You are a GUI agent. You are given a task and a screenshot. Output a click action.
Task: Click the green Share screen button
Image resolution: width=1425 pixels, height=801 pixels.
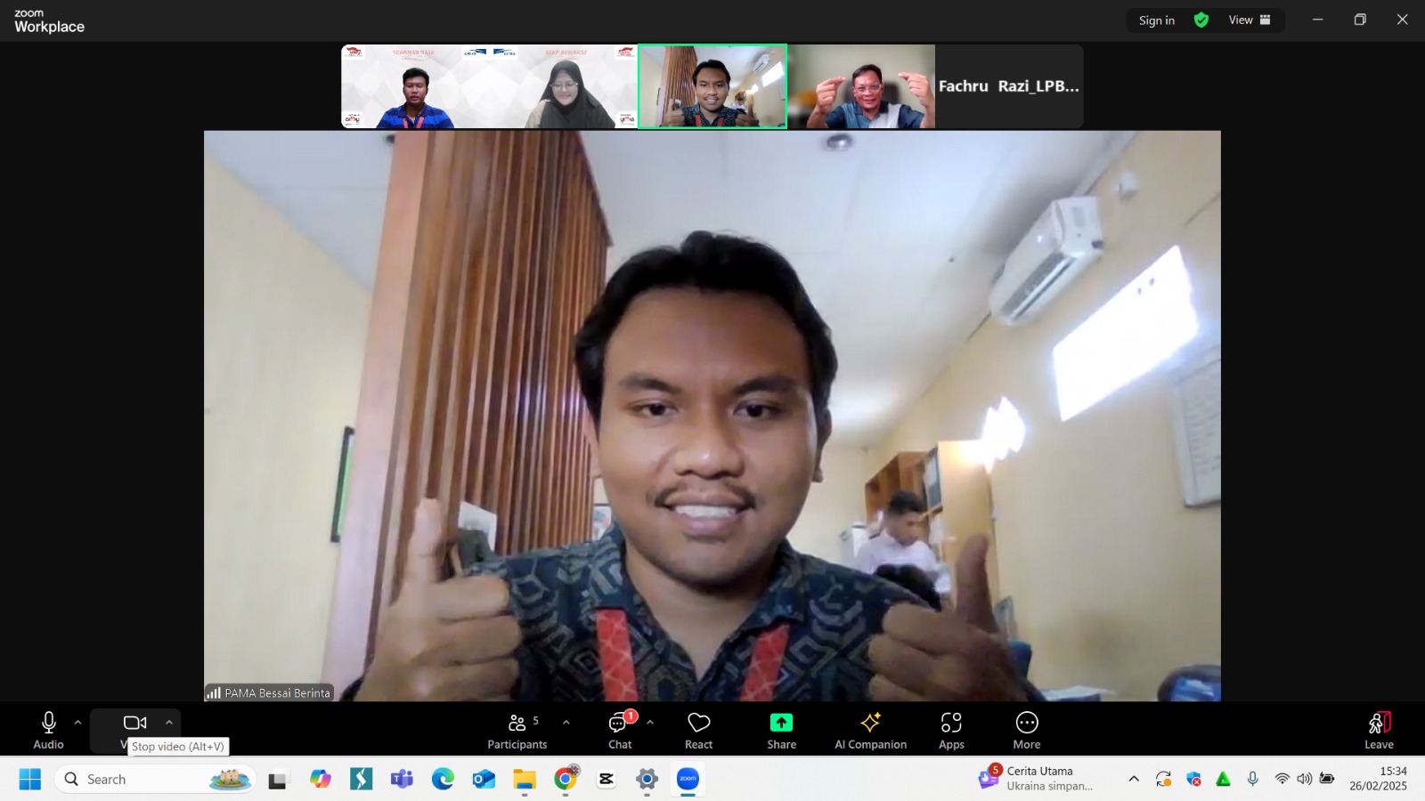[781, 730]
